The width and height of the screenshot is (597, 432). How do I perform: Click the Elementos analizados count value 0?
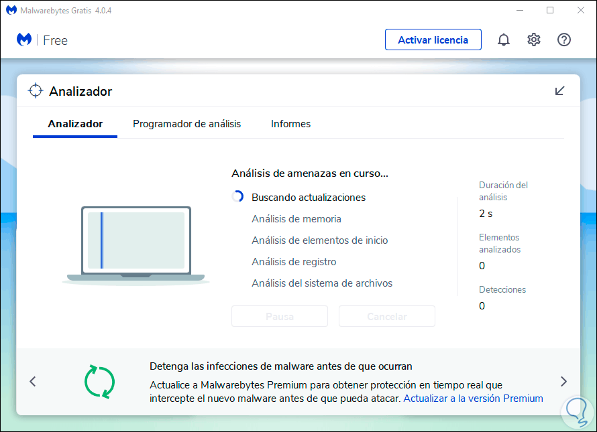(482, 266)
